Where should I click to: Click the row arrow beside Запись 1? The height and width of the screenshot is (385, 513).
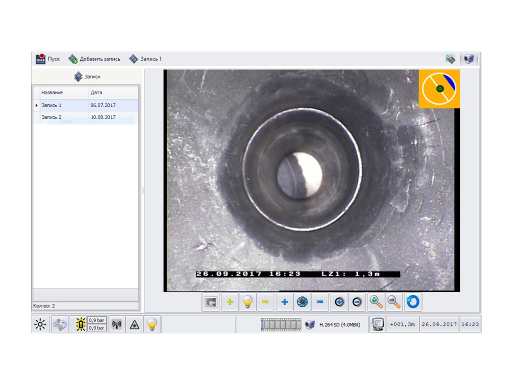(x=36, y=105)
